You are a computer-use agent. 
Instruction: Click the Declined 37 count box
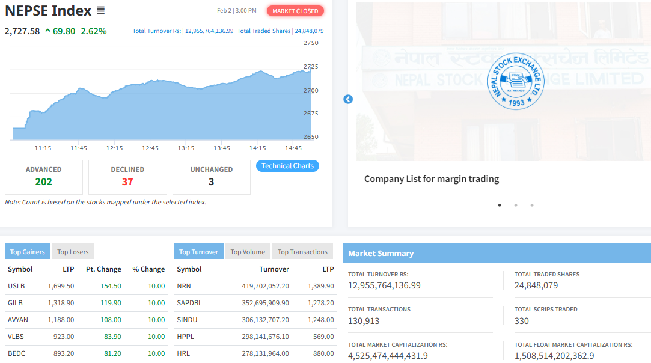127,177
